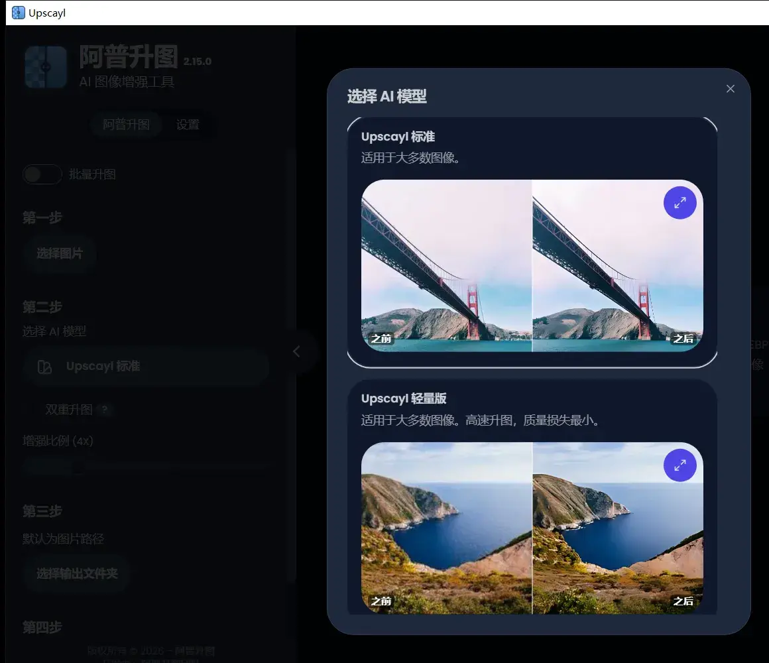Viewport: 769px width, 663px height.
Task: Expand the Upscayl 标准 preview image
Action: coord(680,202)
